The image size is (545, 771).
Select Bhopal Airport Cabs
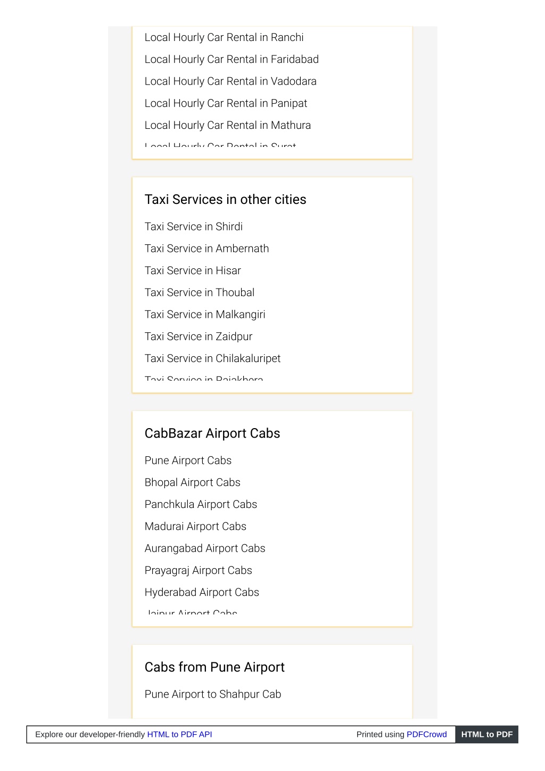point(193,482)
